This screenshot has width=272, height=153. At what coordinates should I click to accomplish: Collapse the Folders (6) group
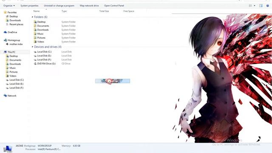pyautogui.click(x=32, y=17)
